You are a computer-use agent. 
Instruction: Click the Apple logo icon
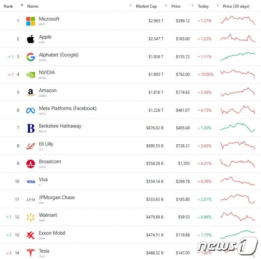point(31,39)
